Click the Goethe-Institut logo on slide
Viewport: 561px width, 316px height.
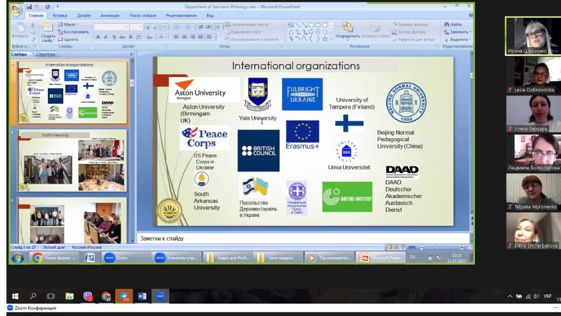click(x=347, y=197)
